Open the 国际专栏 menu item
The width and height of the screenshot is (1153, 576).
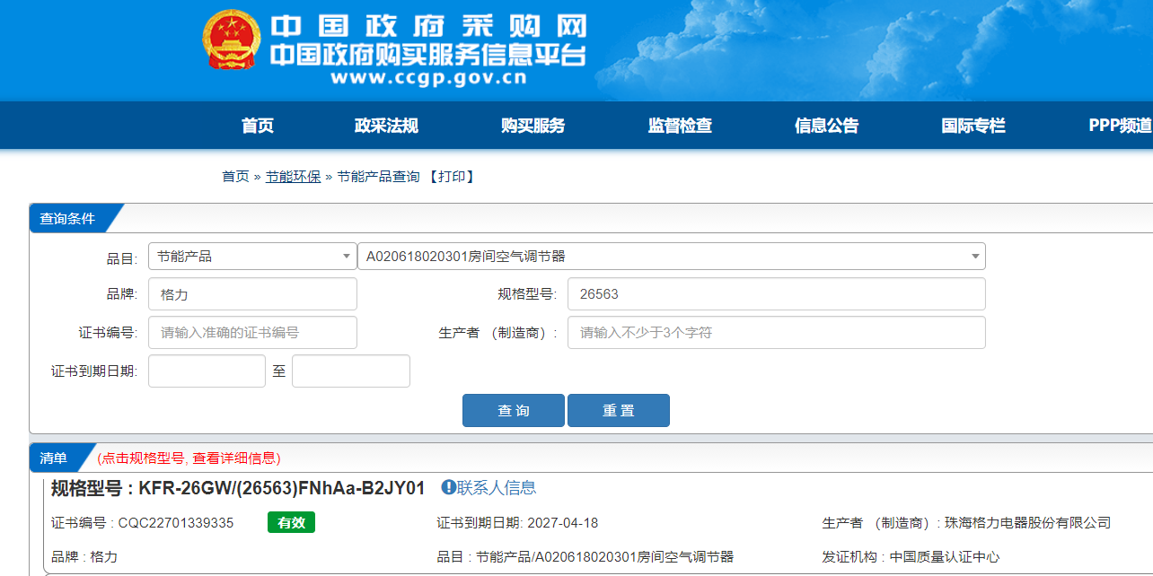[973, 126]
